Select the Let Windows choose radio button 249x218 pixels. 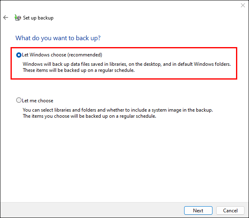(19, 55)
